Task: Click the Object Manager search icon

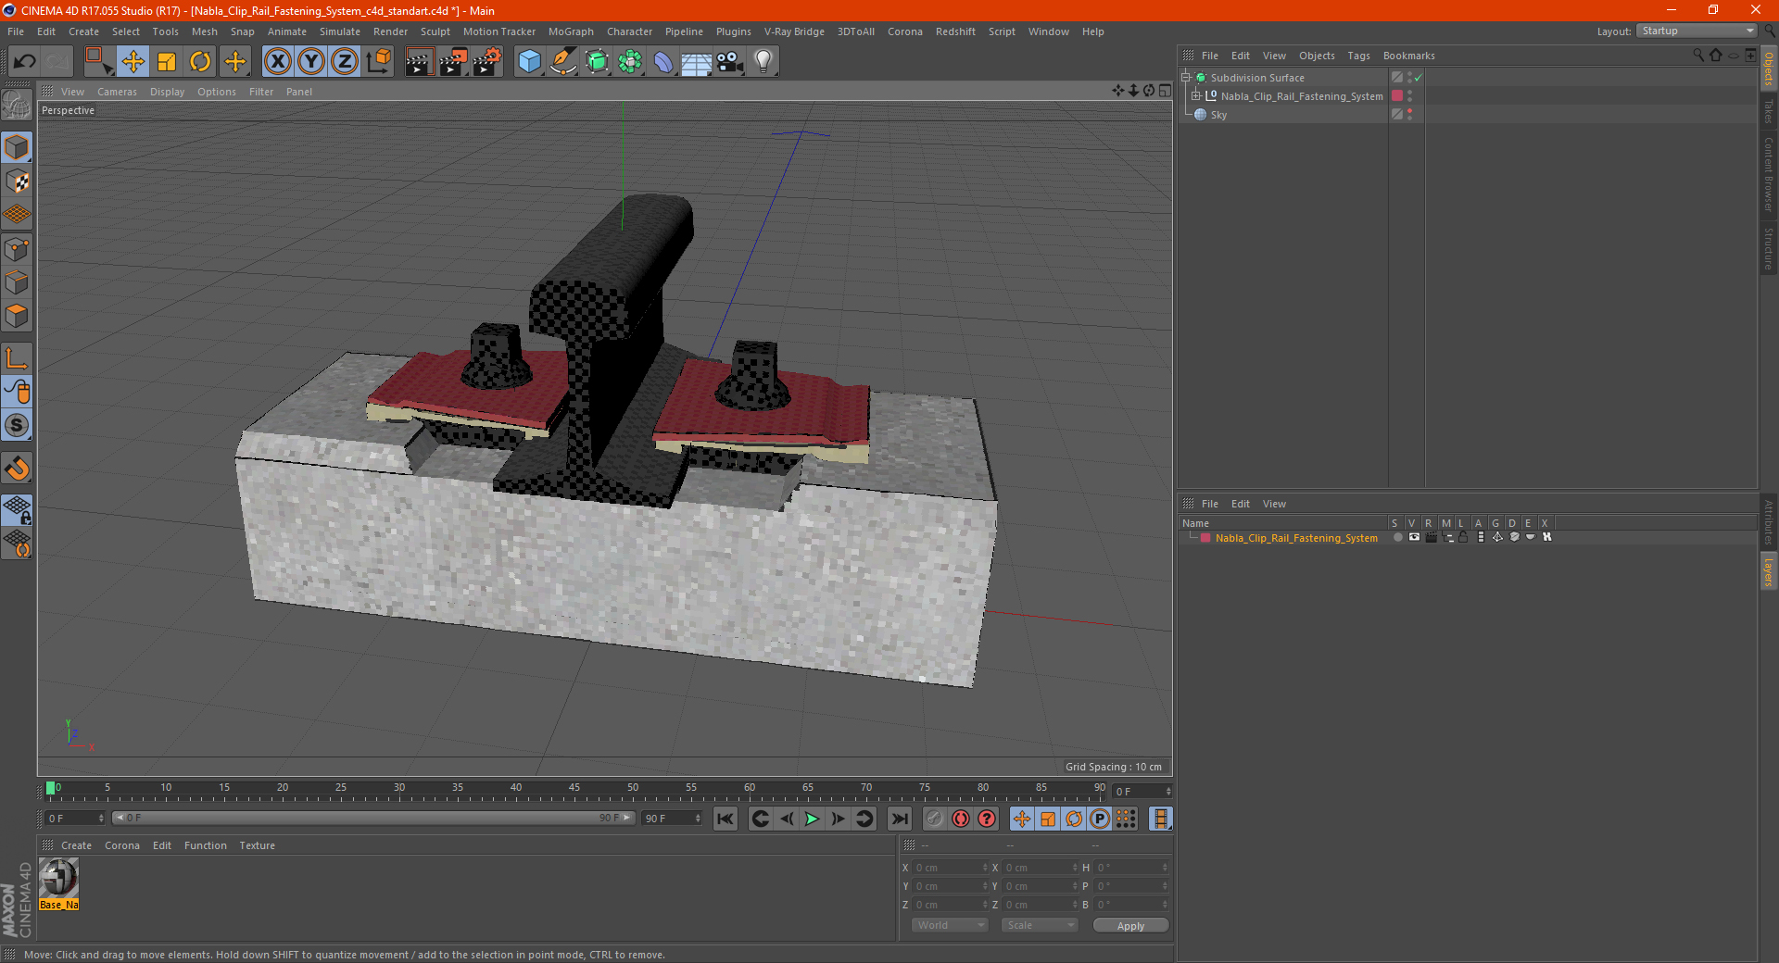Action: click(x=1698, y=56)
